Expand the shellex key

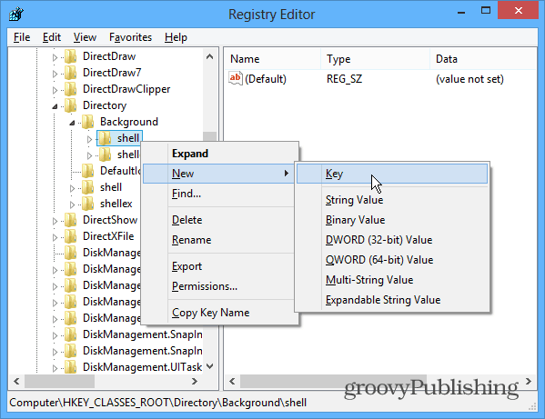72,205
